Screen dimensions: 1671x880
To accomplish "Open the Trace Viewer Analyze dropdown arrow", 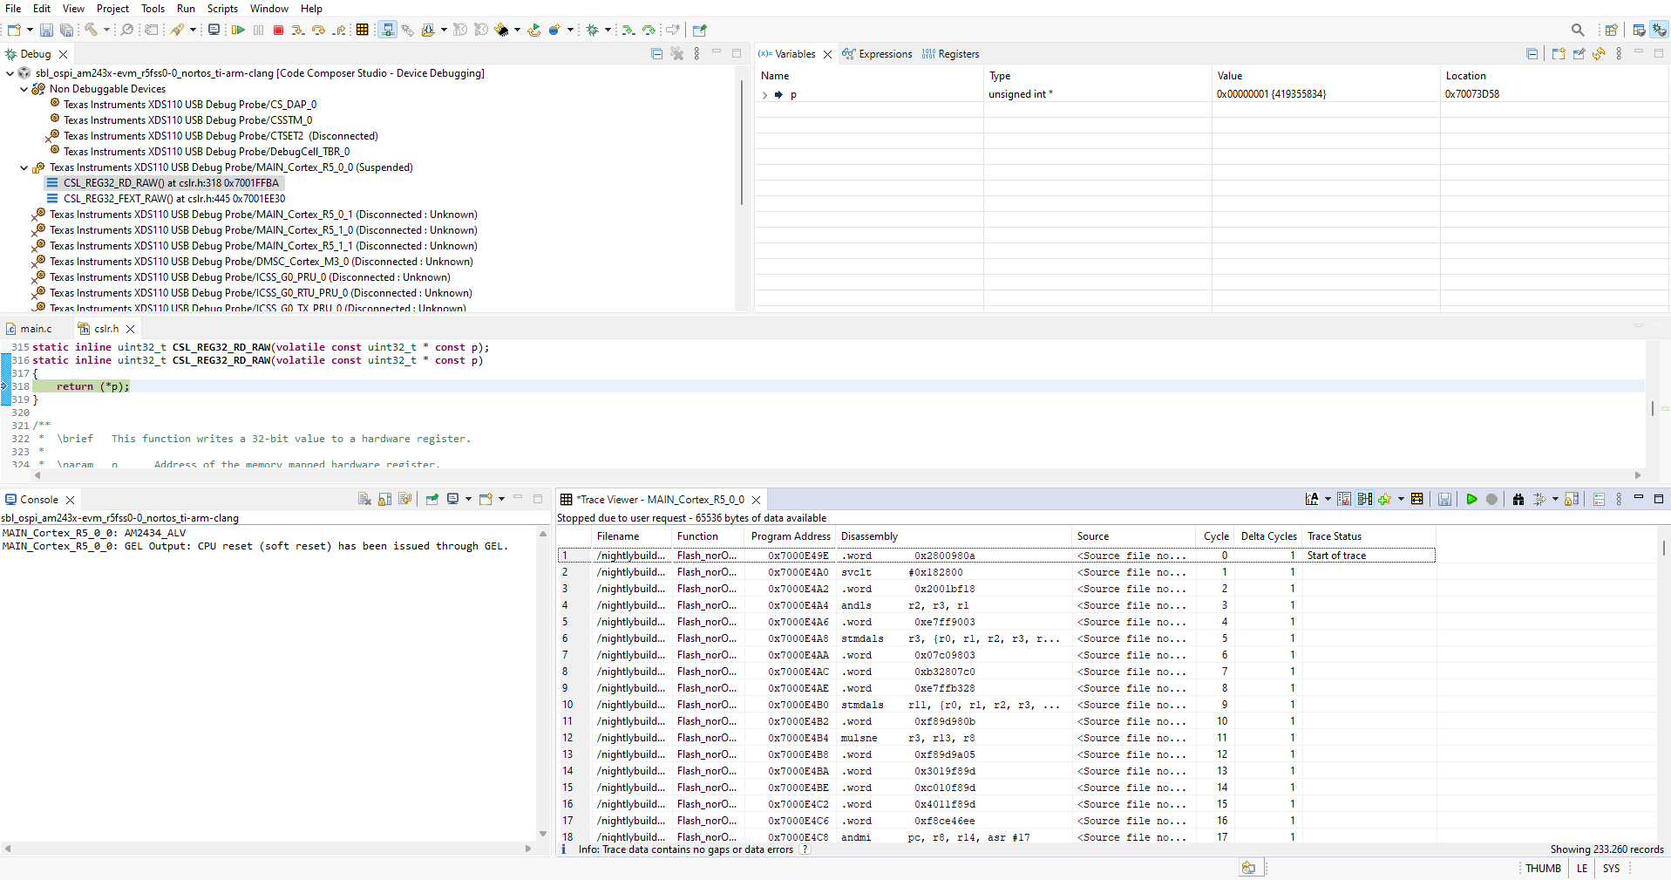I will click(1328, 499).
